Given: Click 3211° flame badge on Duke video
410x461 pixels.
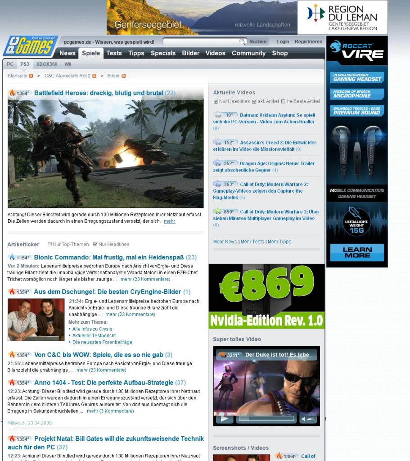Looking at the screenshot, I should tap(230, 355).
